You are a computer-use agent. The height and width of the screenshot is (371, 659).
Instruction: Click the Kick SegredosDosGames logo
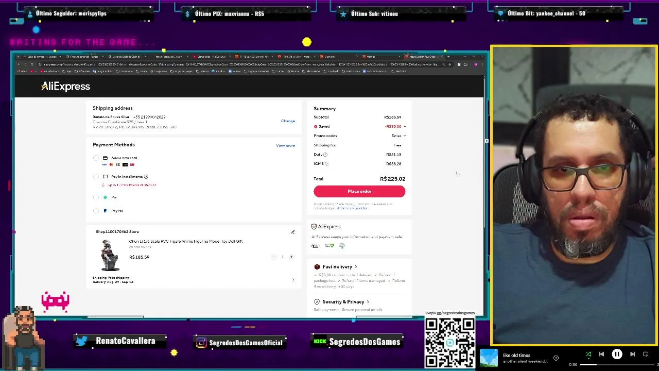pos(320,341)
